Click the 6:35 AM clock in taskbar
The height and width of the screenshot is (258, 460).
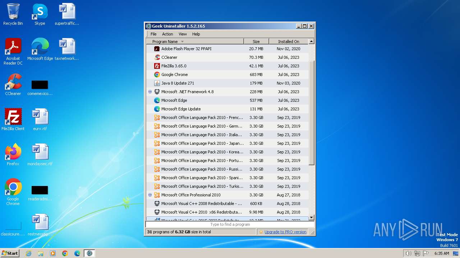(442, 253)
